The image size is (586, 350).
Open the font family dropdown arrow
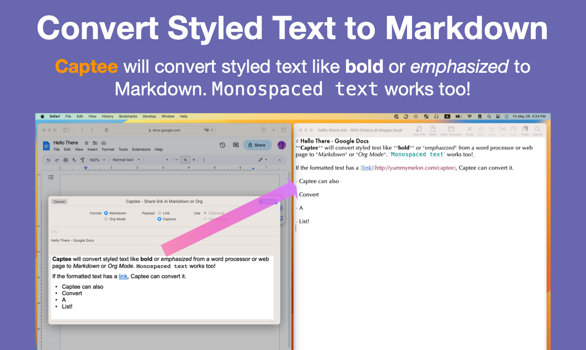click(x=167, y=160)
